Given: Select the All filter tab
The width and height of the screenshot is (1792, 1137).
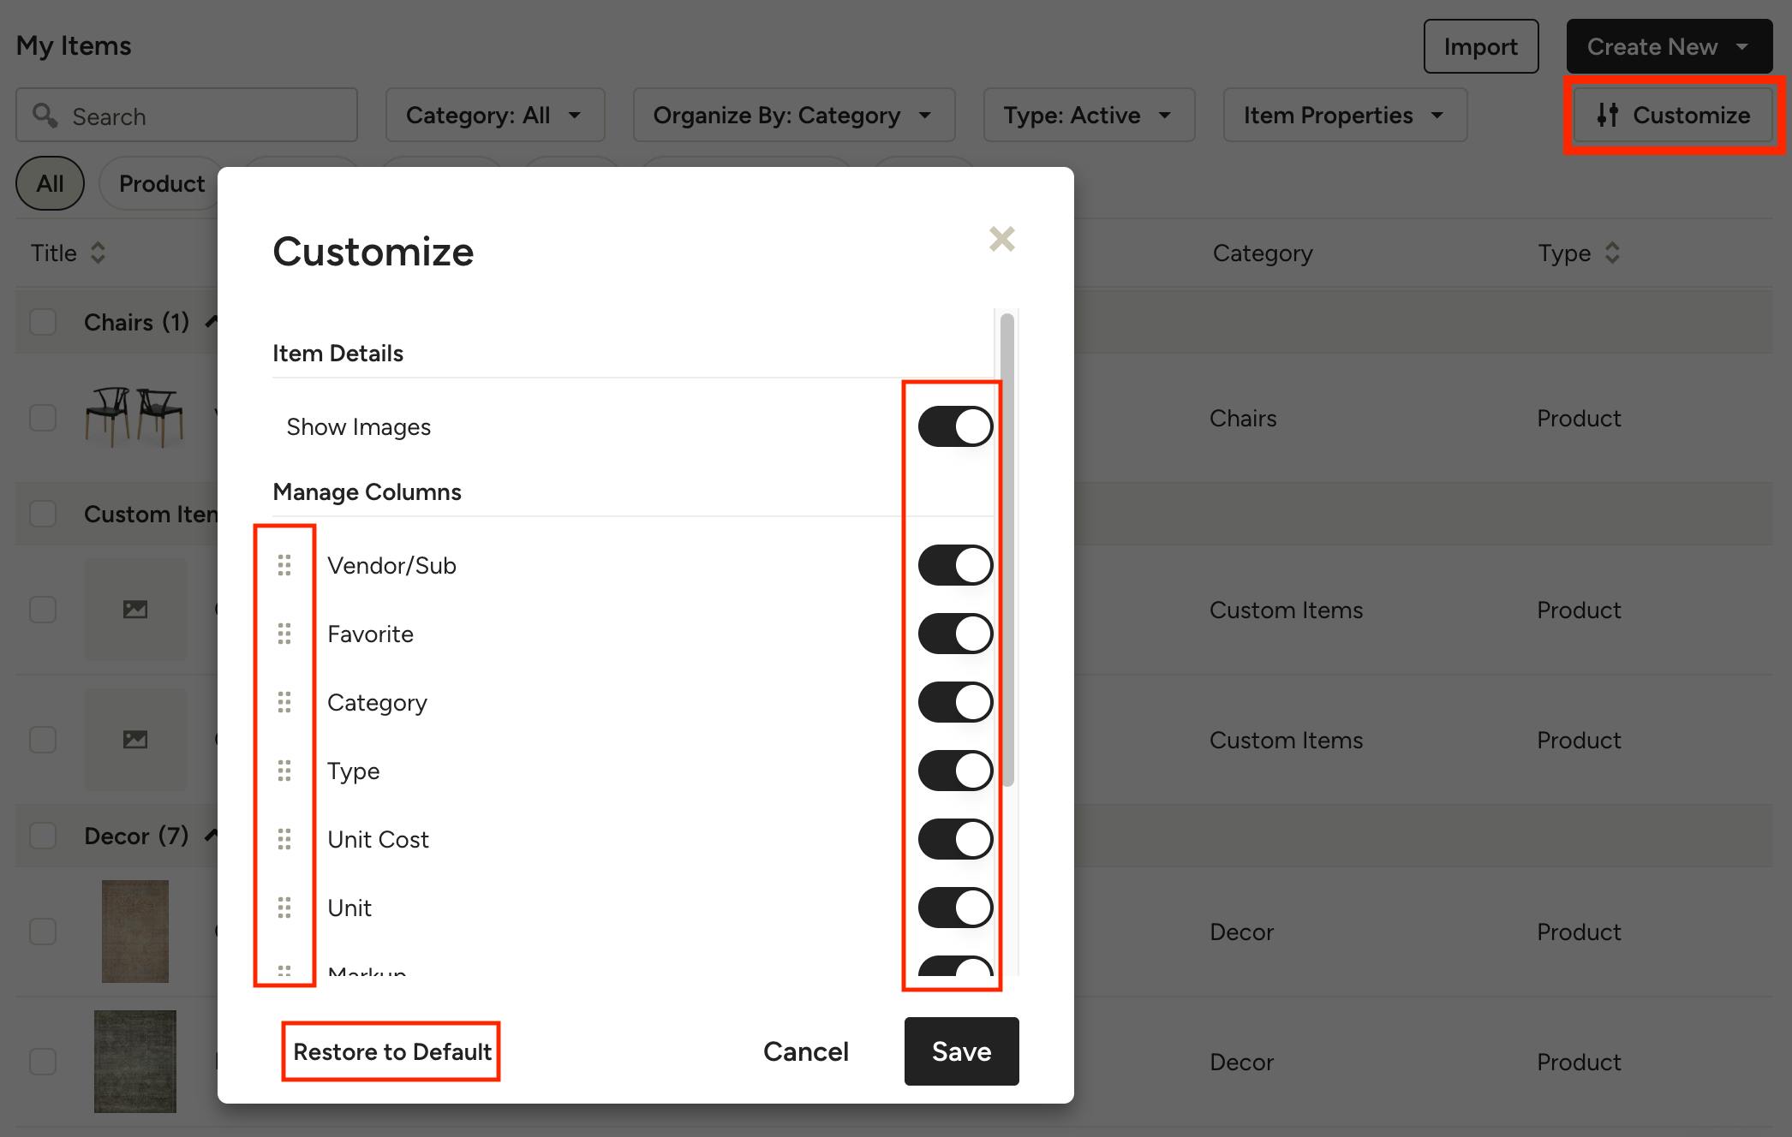Looking at the screenshot, I should coord(50,184).
